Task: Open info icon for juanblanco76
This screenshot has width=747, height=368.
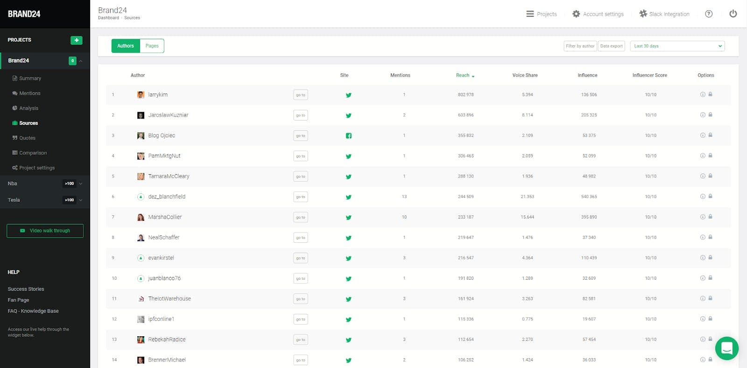Action: [703, 278]
